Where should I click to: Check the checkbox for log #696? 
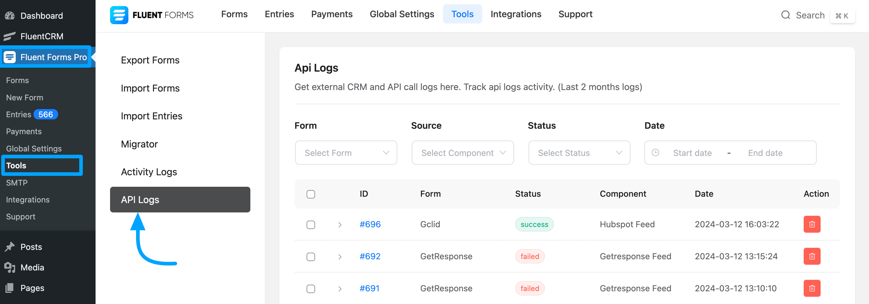pyautogui.click(x=311, y=225)
